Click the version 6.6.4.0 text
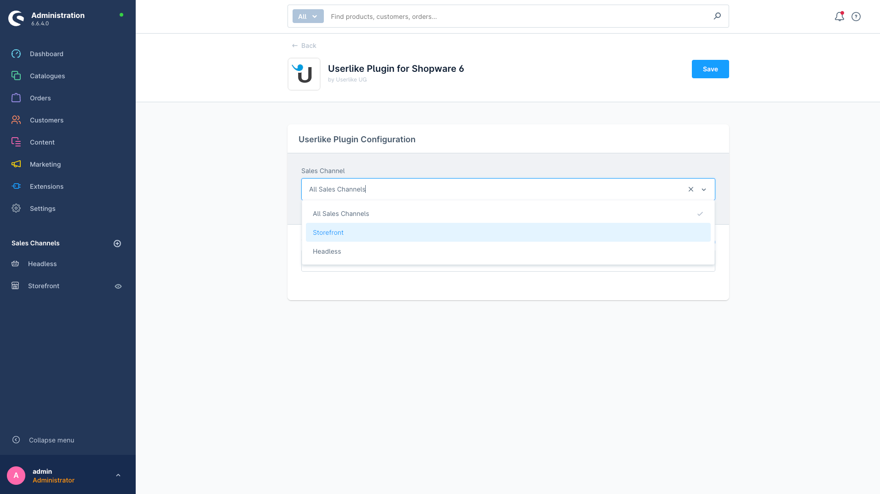The height and width of the screenshot is (494, 880). [40, 23]
